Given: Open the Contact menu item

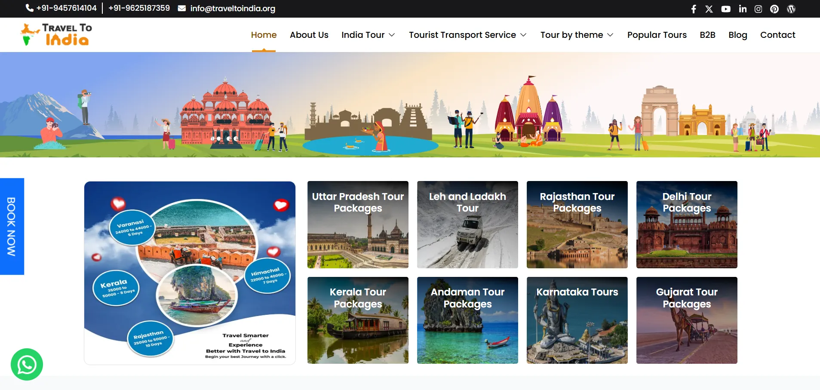Looking at the screenshot, I should tap(778, 35).
